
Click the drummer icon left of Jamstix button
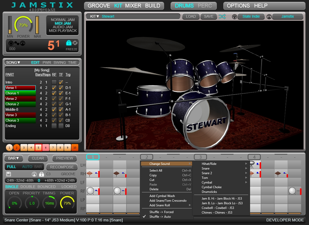[x=269, y=16]
